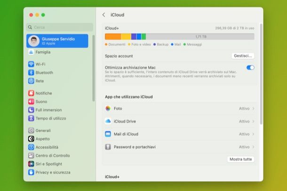
Task: Click the Mail di iCloud envelope icon
Action: pos(108,134)
